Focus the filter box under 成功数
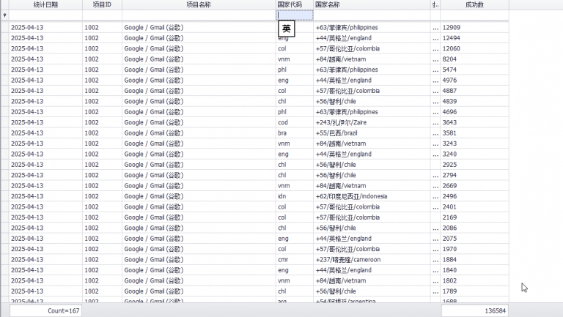Screen dimensions: 563x317 click(474, 15)
